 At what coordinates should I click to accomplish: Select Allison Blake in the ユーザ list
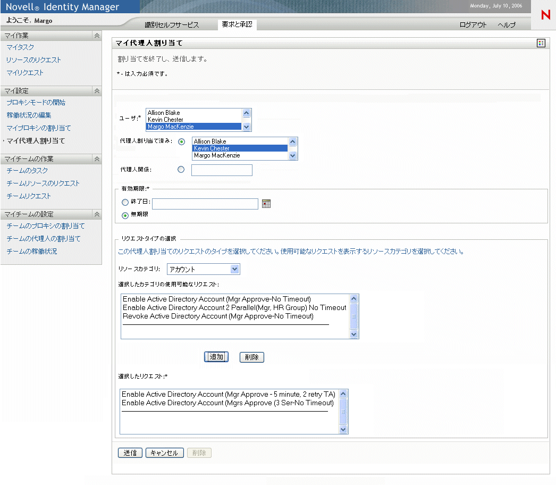[193, 113]
